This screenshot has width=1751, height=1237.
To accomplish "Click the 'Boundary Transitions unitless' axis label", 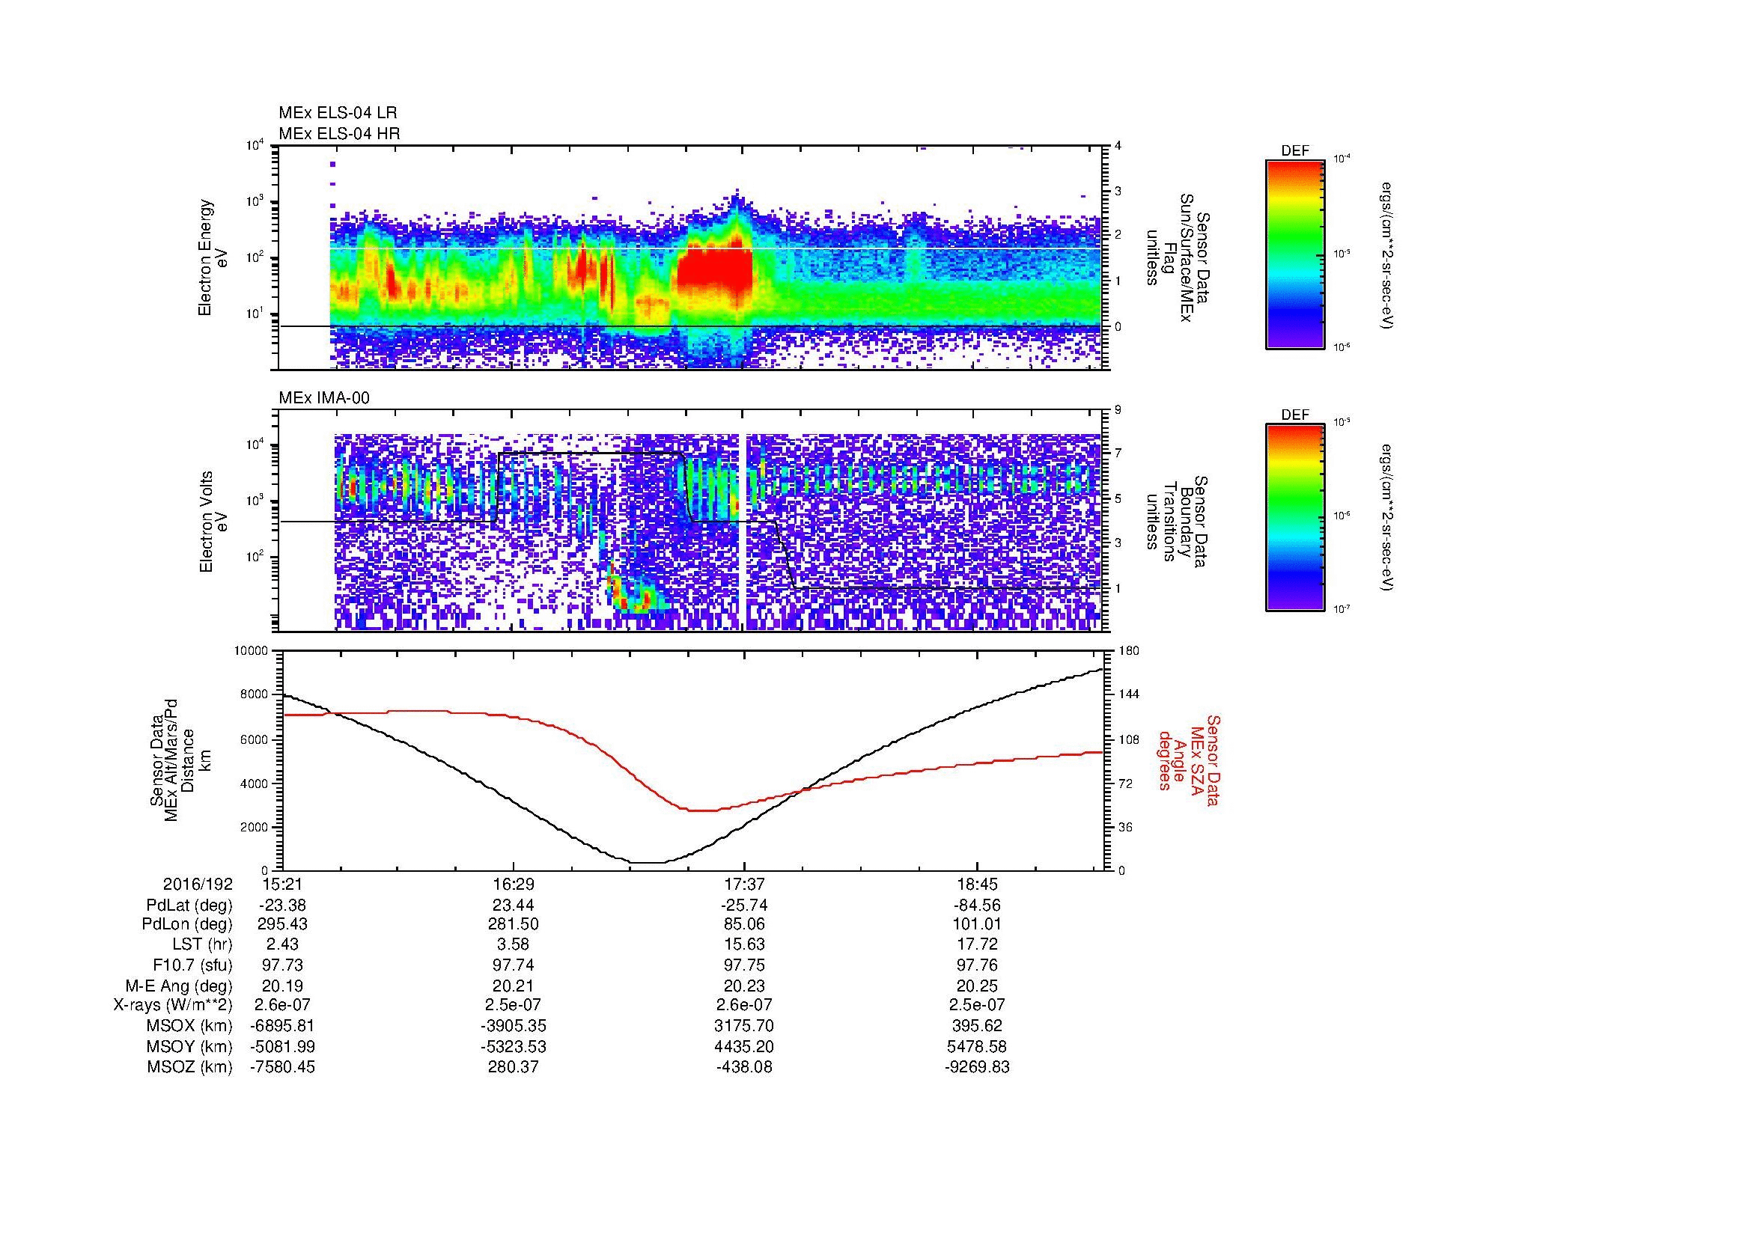I will [1178, 522].
